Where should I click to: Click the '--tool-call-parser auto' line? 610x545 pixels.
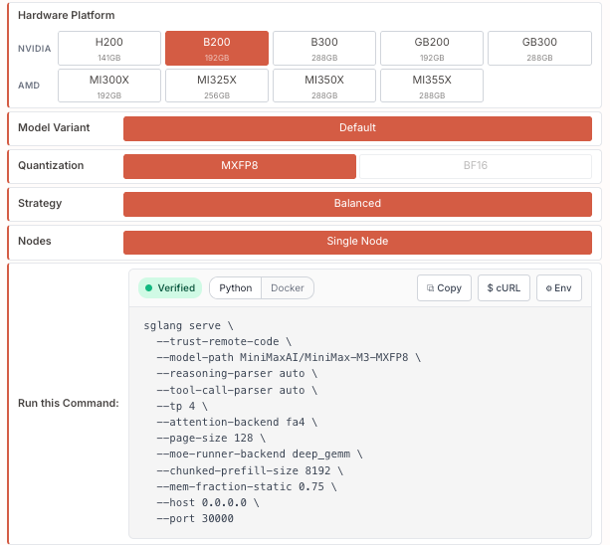pos(237,390)
